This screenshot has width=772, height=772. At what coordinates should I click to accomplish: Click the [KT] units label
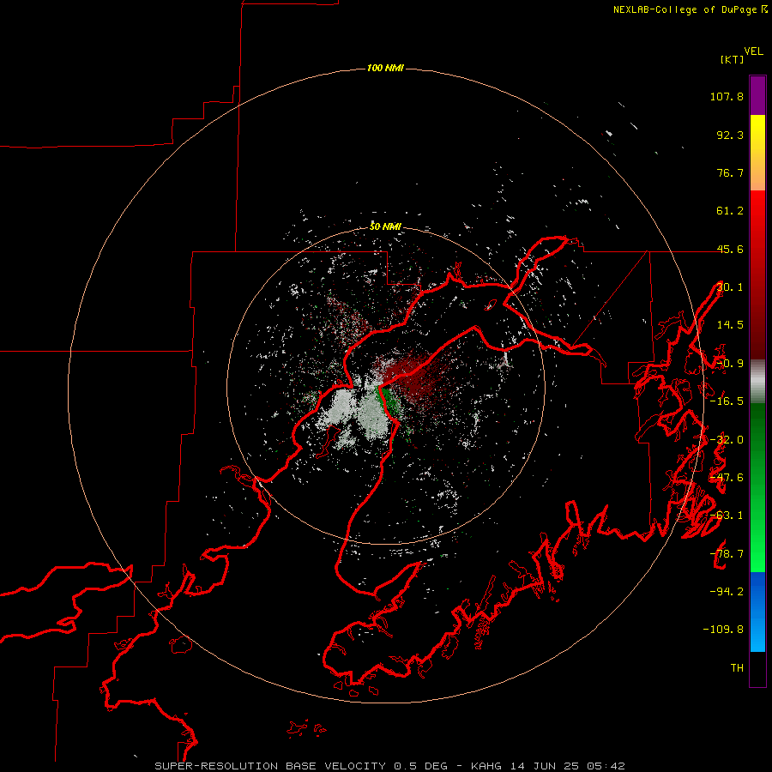point(733,59)
